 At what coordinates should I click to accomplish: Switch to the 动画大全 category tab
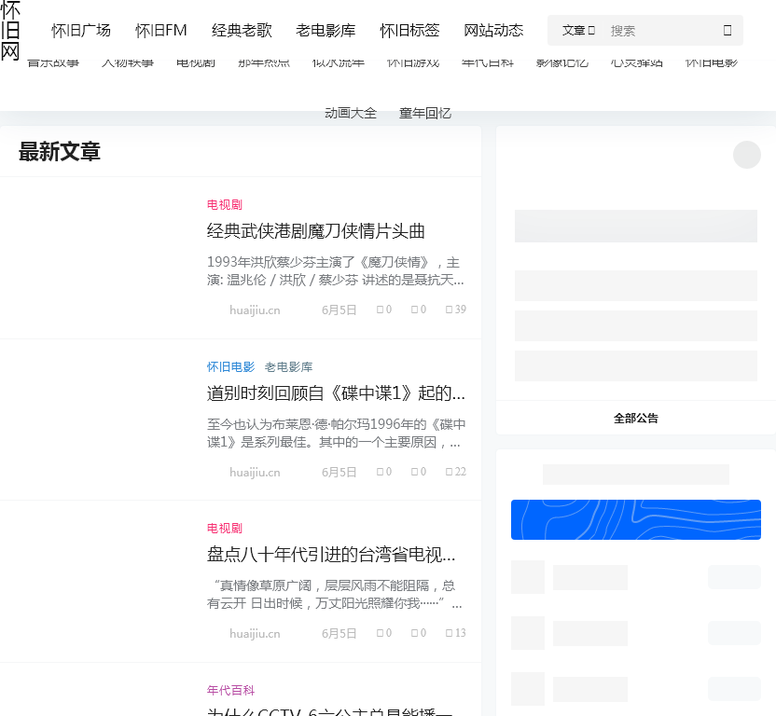(351, 113)
